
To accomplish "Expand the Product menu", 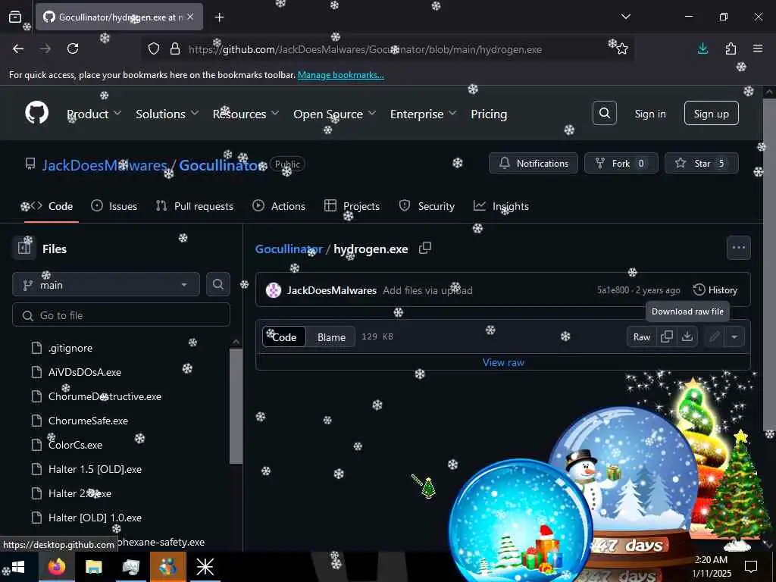I will pyautogui.click(x=94, y=114).
